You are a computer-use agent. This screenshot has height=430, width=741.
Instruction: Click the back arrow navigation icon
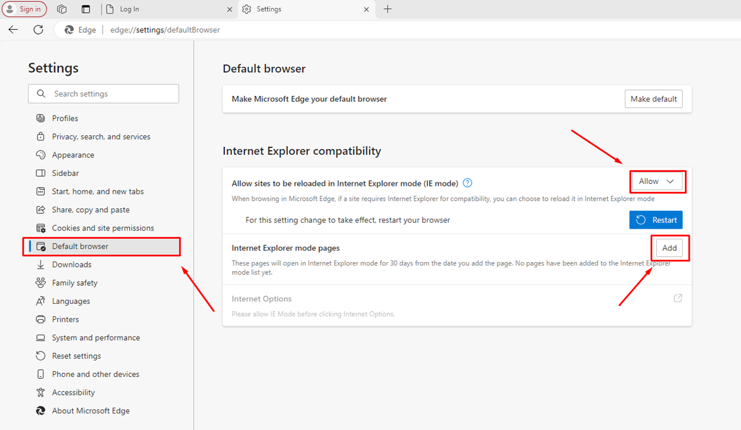pyautogui.click(x=13, y=30)
